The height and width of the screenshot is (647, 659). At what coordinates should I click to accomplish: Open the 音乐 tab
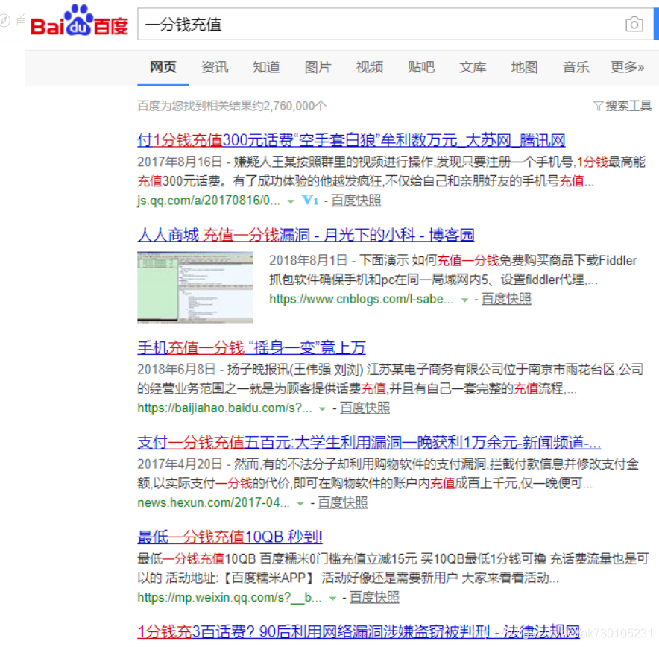(576, 67)
